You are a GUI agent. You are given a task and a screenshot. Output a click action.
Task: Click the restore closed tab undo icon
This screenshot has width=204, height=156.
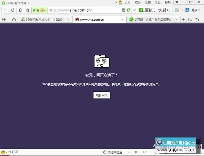[x=198, y=20]
